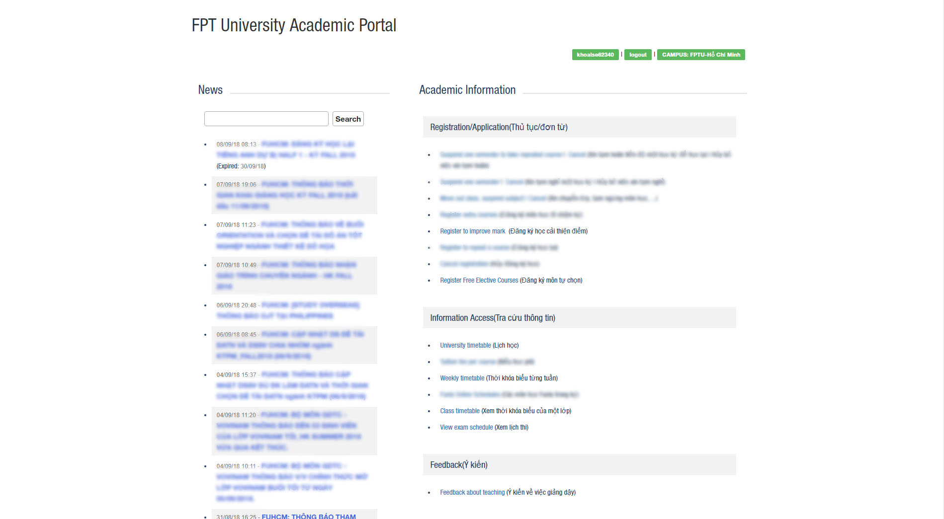The height and width of the screenshot is (519, 944).
Task: Open Register Free Elective Courses link
Action: [479, 280]
